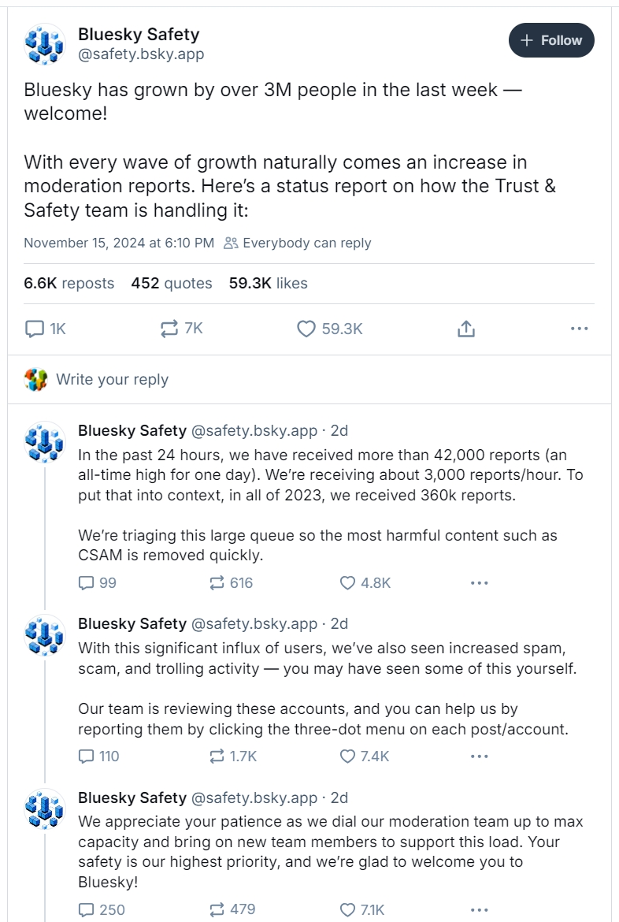
Task: Open three-dot menu on the main post
Action: pyautogui.click(x=579, y=328)
